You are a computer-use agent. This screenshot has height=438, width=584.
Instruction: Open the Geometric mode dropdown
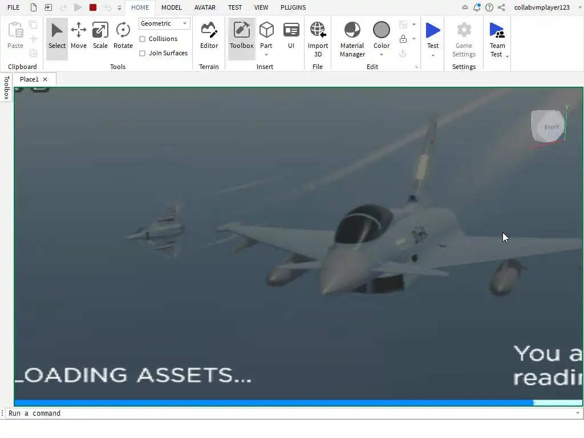click(164, 23)
